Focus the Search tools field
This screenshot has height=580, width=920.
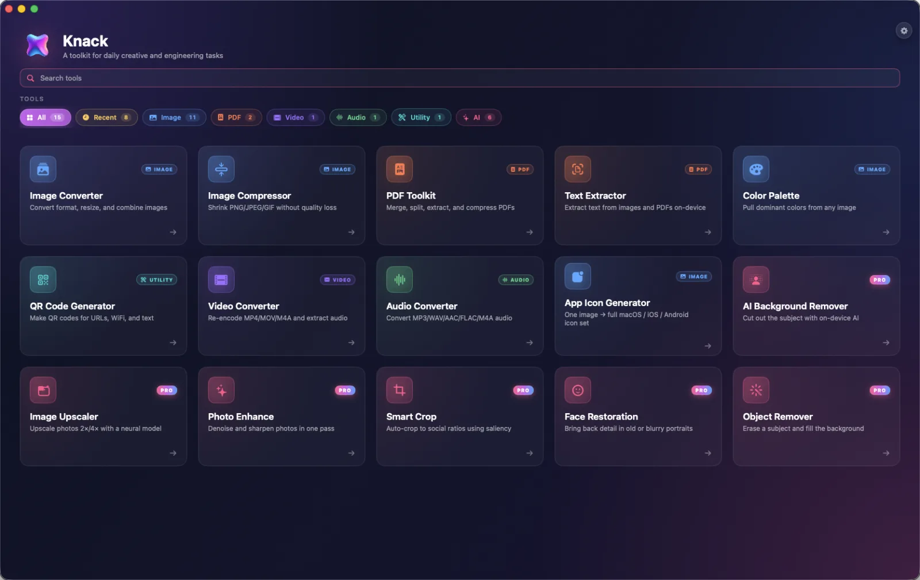pyautogui.click(x=460, y=78)
